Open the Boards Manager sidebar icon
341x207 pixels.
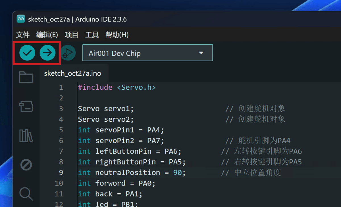tap(26, 106)
